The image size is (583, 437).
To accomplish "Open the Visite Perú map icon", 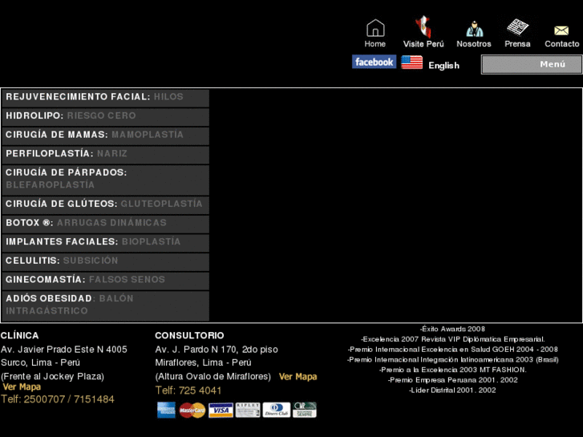I will click(423, 26).
